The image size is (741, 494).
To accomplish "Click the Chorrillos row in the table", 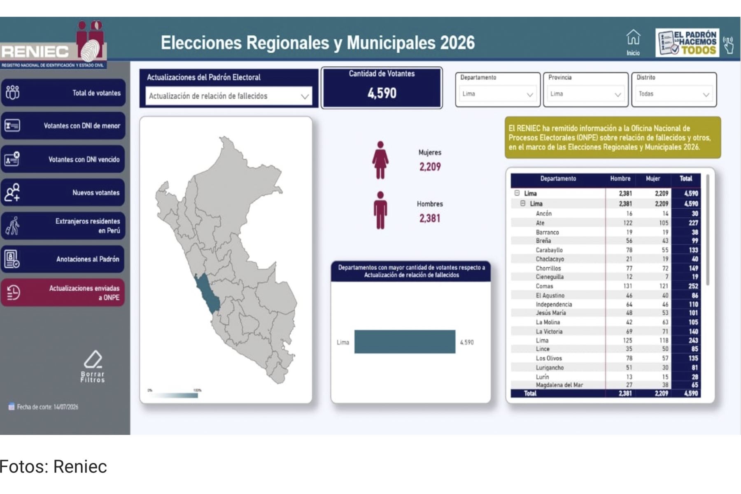I will coord(606,268).
